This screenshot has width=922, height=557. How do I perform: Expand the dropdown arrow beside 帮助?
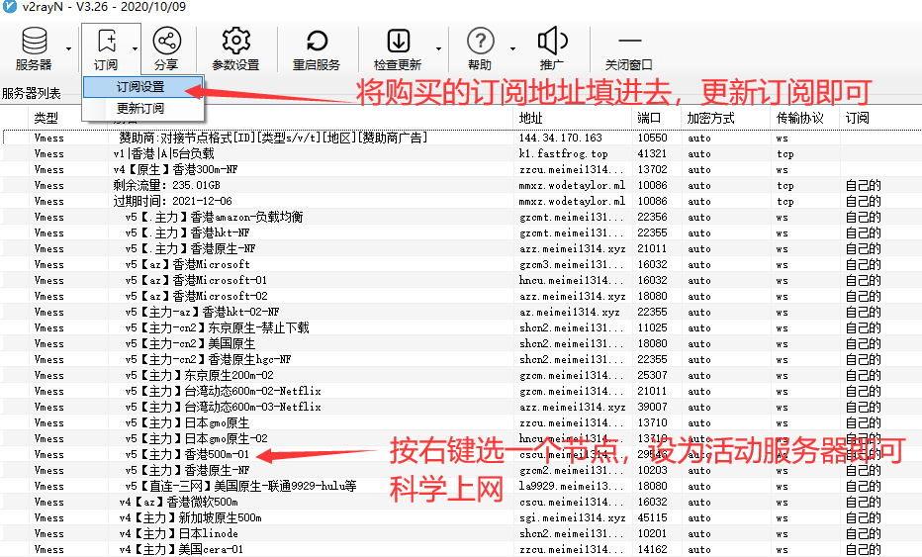[x=512, y=48]
